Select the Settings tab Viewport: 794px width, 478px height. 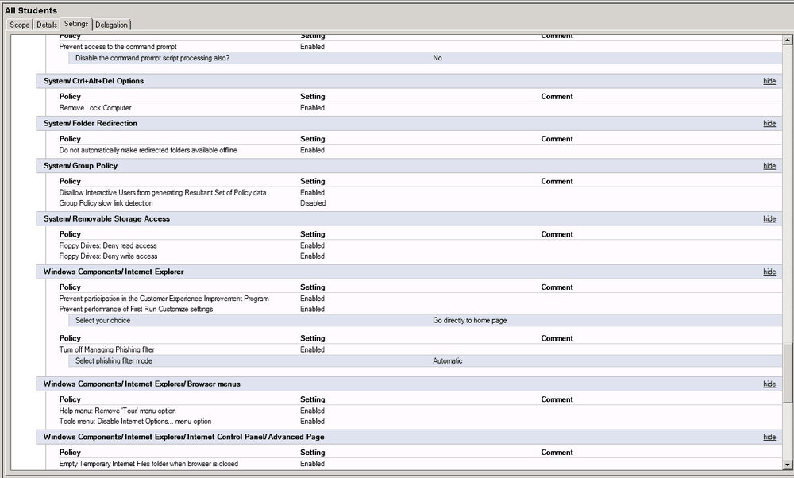click(x=76, y=24)
